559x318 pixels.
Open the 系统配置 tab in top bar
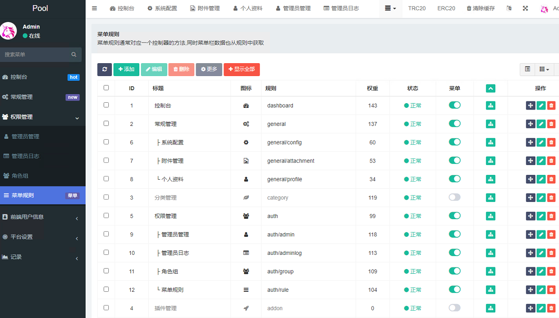pos(162,8)
